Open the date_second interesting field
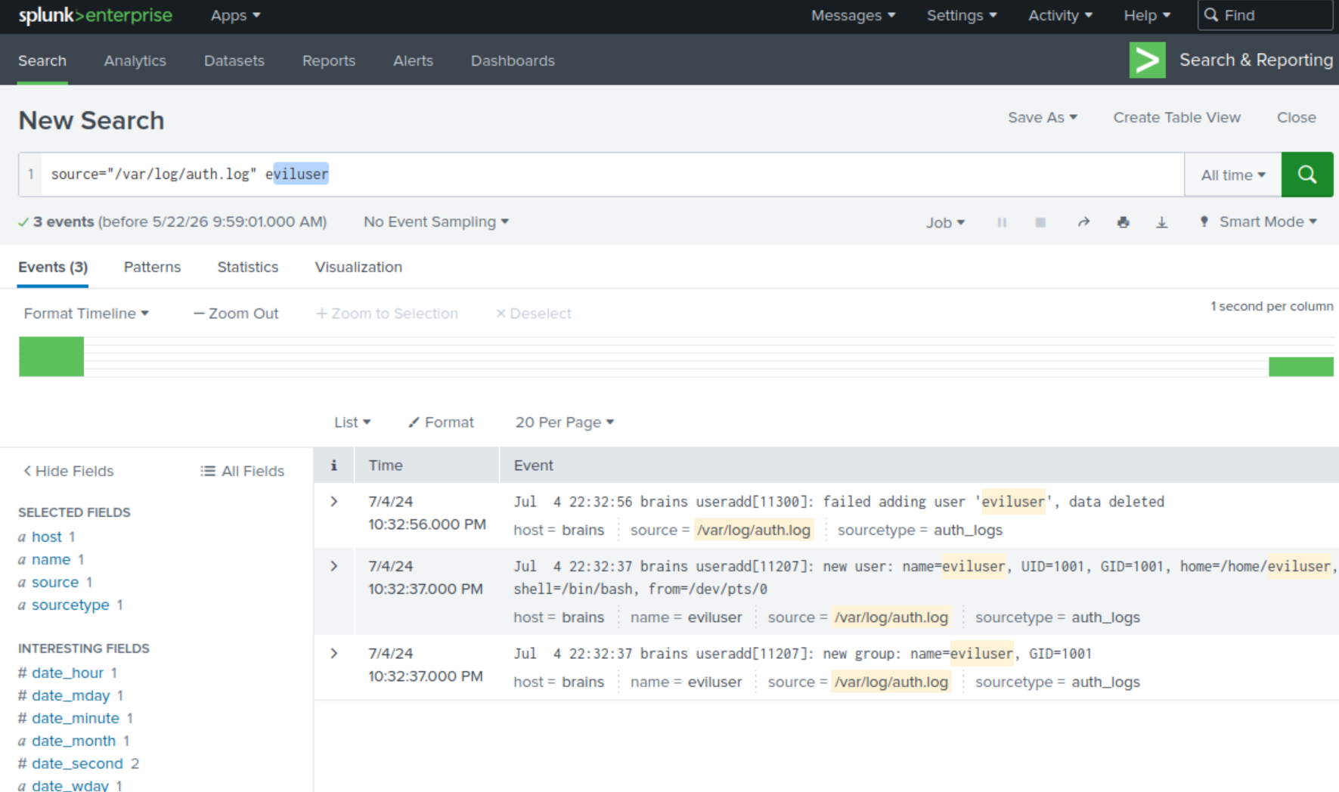 coord(77,763)
